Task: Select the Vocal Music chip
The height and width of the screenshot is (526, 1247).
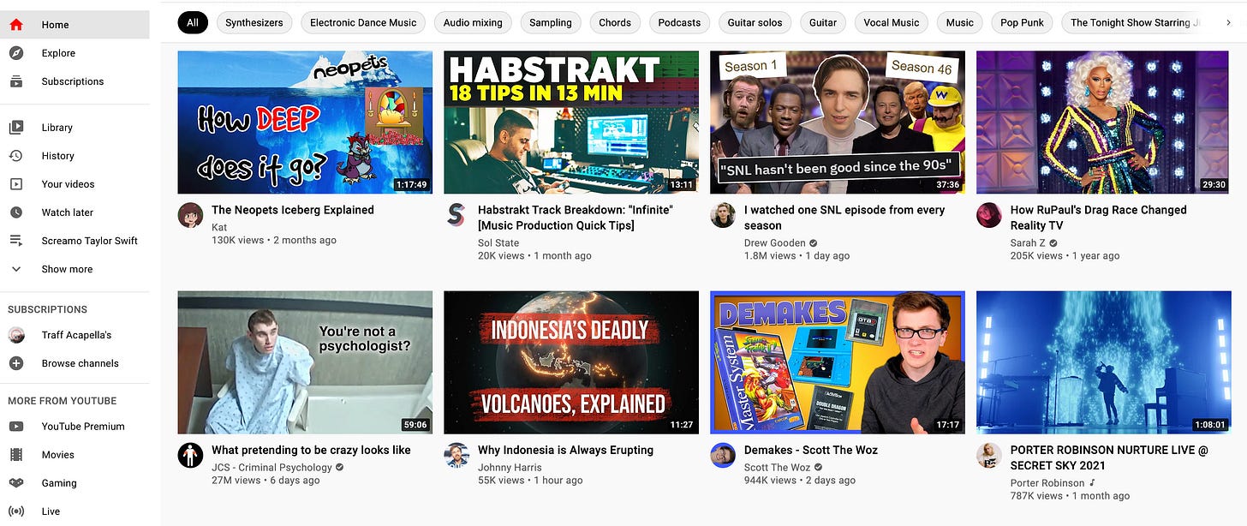Action: point(891,23)
